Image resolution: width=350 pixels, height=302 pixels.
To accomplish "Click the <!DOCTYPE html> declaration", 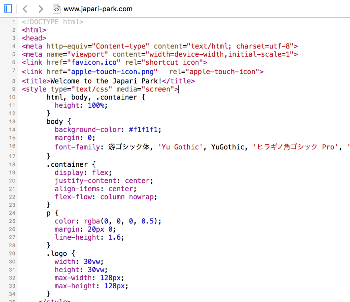I will 53,22.
